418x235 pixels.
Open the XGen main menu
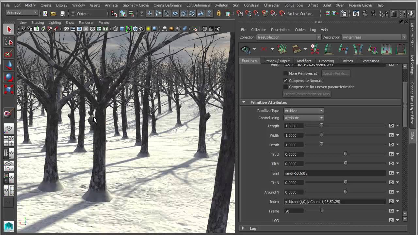(x=340, y=5)
